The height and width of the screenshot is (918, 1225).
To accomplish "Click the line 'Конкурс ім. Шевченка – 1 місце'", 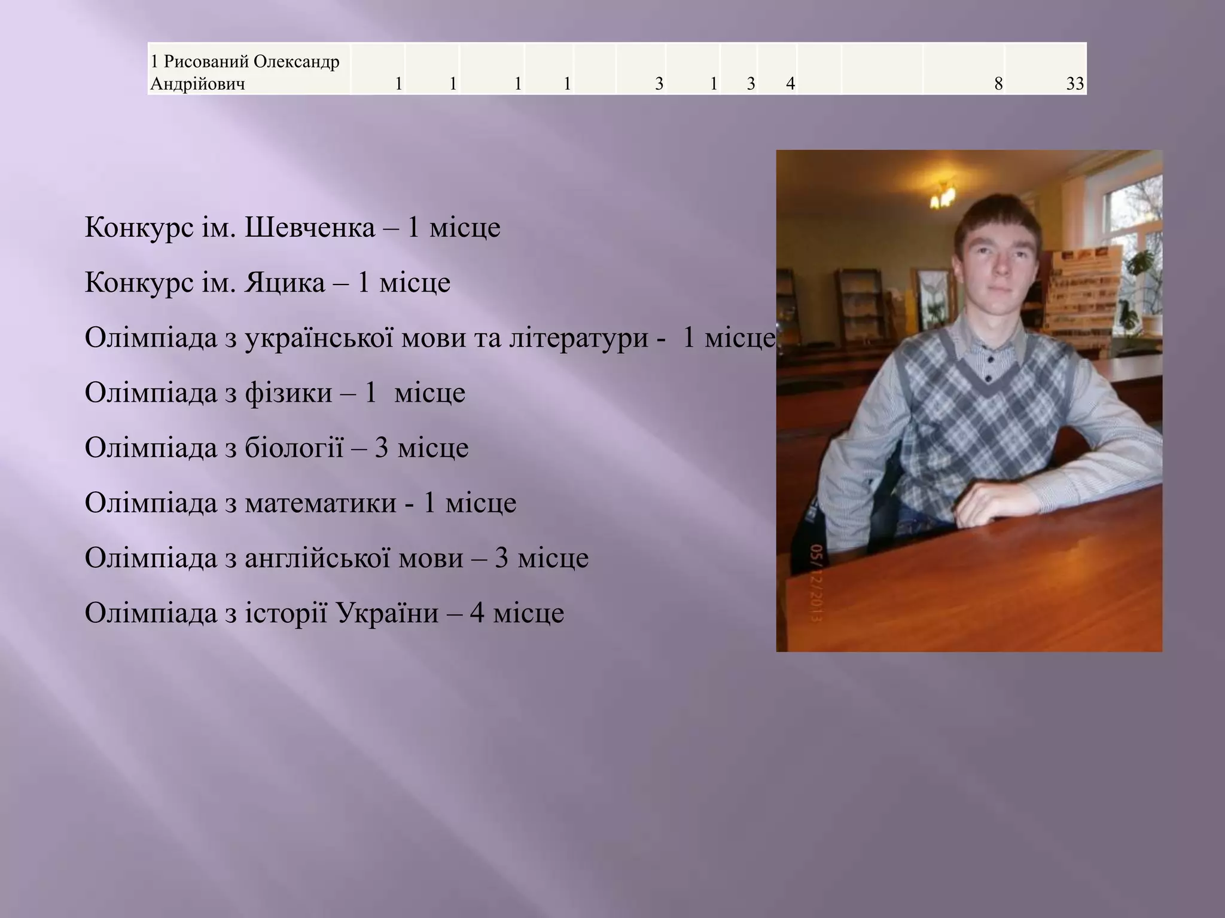I will [x=292, y=227].
